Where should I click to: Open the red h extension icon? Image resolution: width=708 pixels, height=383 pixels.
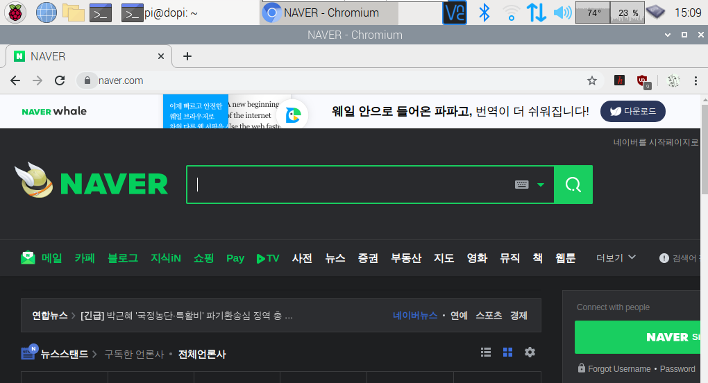pos(619,80)
